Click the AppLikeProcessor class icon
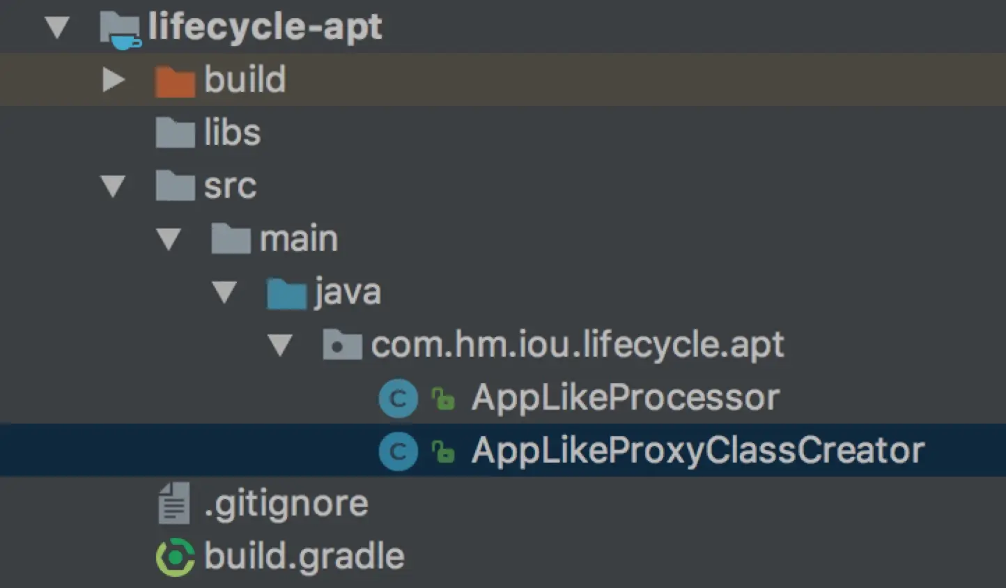Viewport: 1006px width, 588px height. point(398,399)
